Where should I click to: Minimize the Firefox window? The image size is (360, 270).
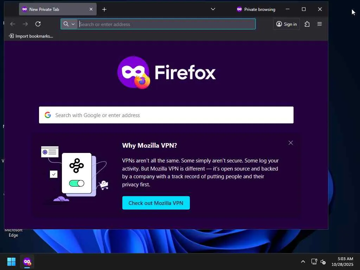(x=288, y=9)
